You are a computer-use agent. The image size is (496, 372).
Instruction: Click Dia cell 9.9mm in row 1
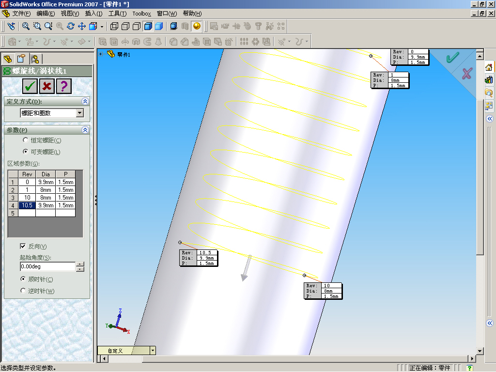click(46, 182)
